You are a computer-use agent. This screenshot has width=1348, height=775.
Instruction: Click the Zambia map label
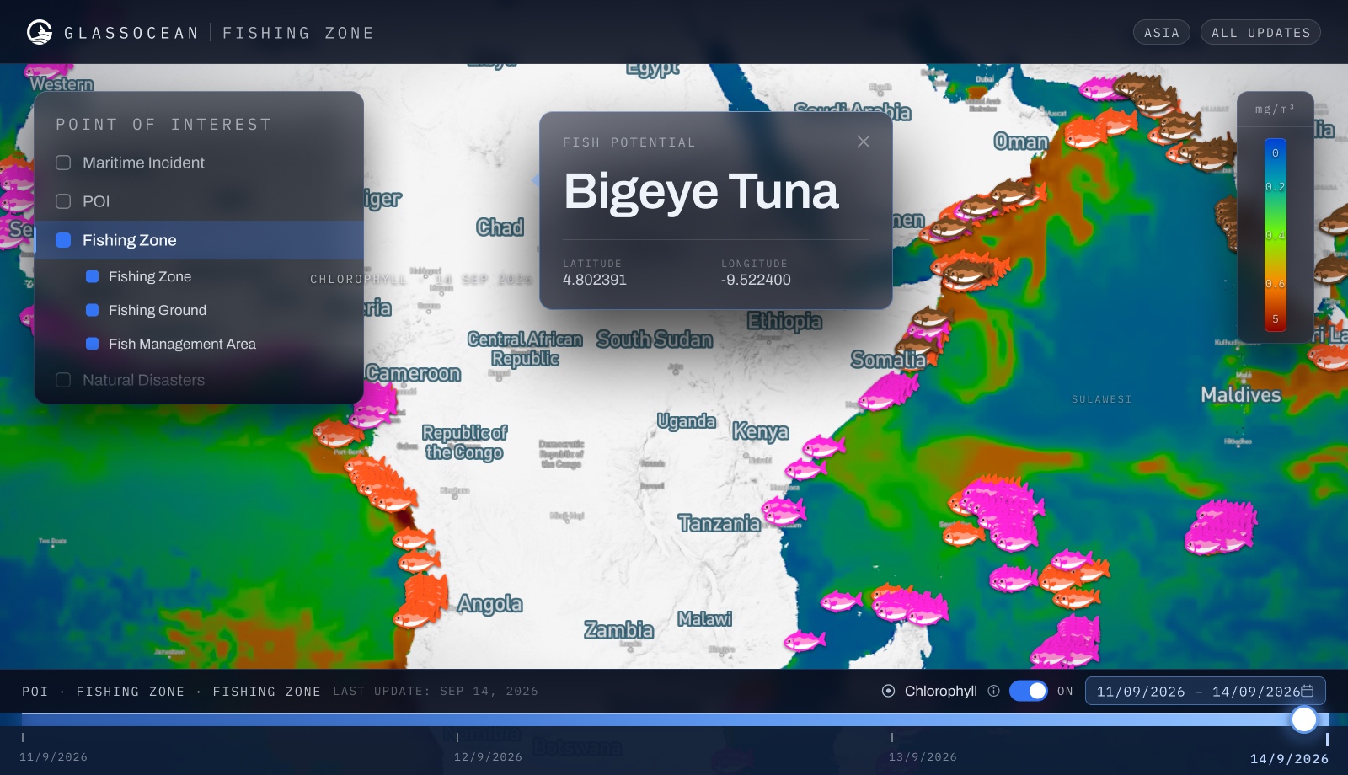click(x=619, y=629)
